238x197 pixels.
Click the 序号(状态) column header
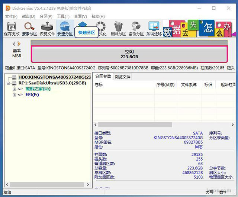(165, 84)
